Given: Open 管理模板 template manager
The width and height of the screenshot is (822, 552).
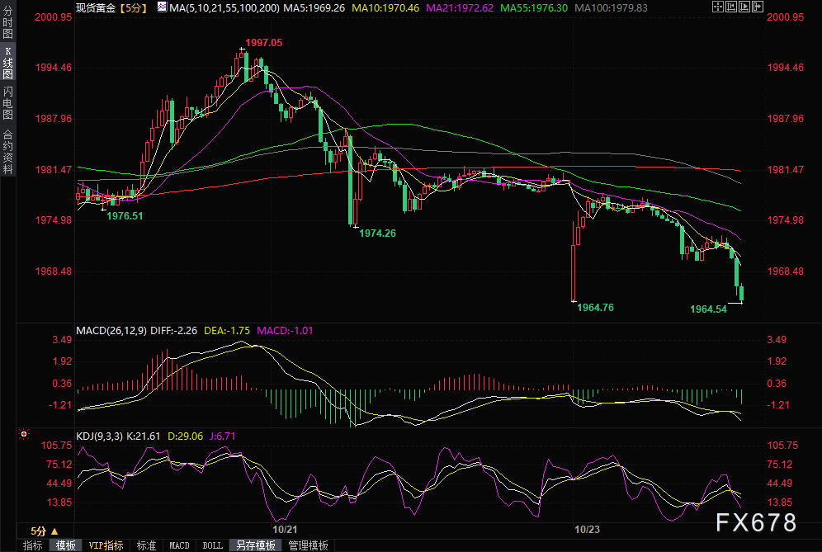Looking at the screenshot, I should 309,545.
